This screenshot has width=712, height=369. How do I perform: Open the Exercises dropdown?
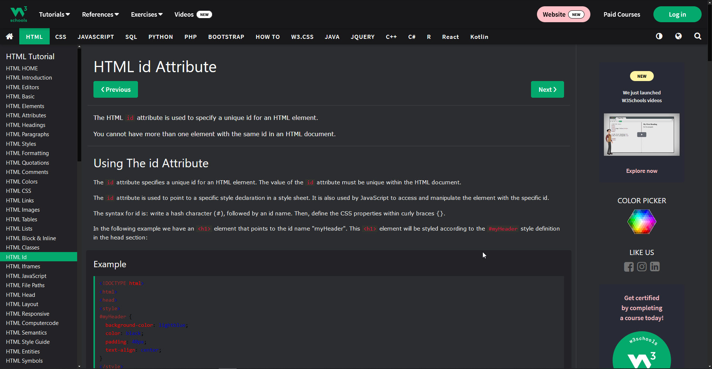(146, 14)
